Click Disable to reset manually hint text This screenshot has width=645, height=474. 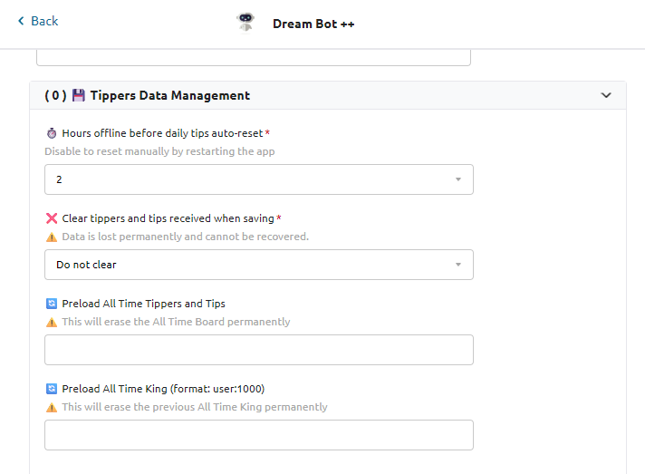(159, 151)
